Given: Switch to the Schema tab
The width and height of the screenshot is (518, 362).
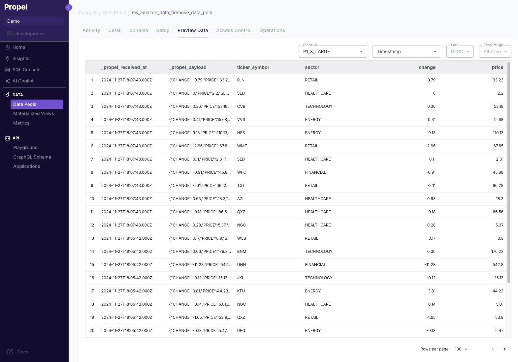Looking at the screenshot, I should 139,30.
